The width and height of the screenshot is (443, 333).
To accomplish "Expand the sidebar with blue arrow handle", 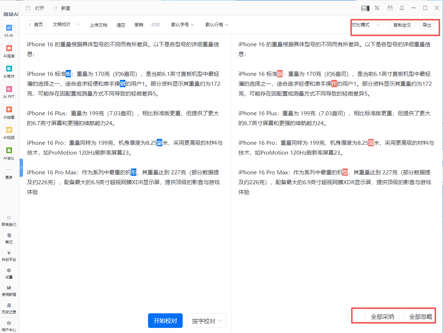I will (x=21, y=167).
